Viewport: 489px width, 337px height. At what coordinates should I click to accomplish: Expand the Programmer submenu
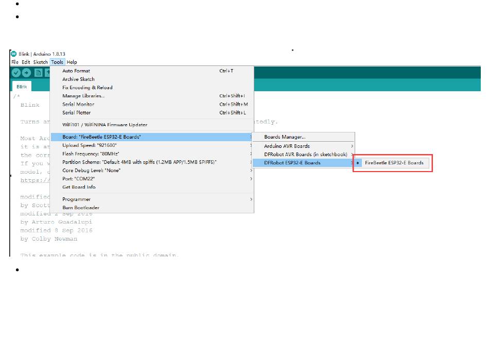(x=152, y=199)
